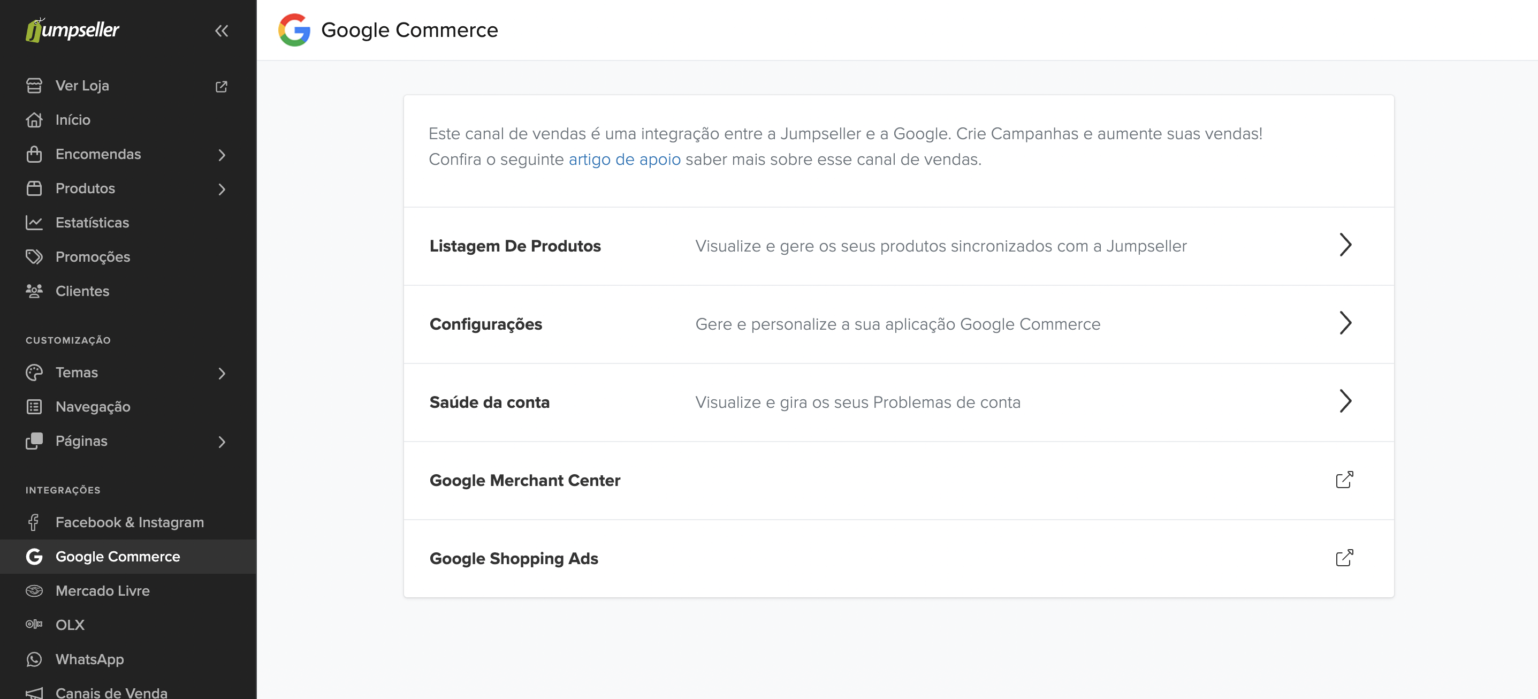This screenshot has width=1538, height=699.
Task: Go to Clientes in sidebar
Action: [82, 291]
